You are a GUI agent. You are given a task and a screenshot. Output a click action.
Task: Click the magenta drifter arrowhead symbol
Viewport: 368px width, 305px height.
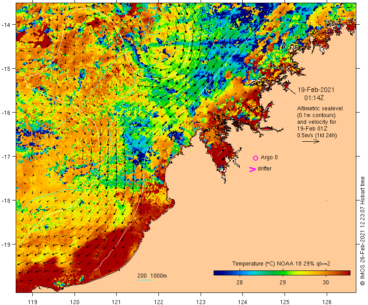click(x=253, y=170)
